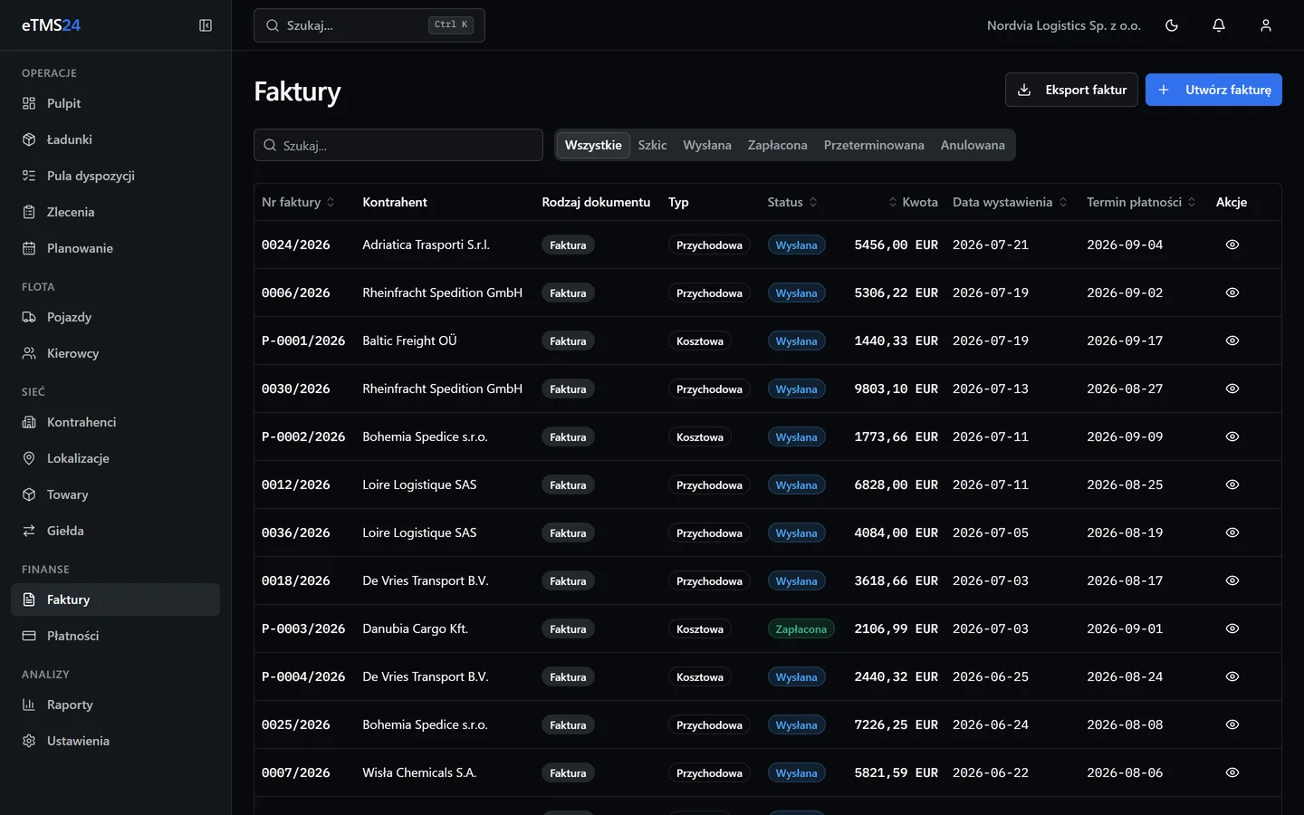Open notifications bell icon
Screen dimensions: 1304x815
pos(1219,25)
